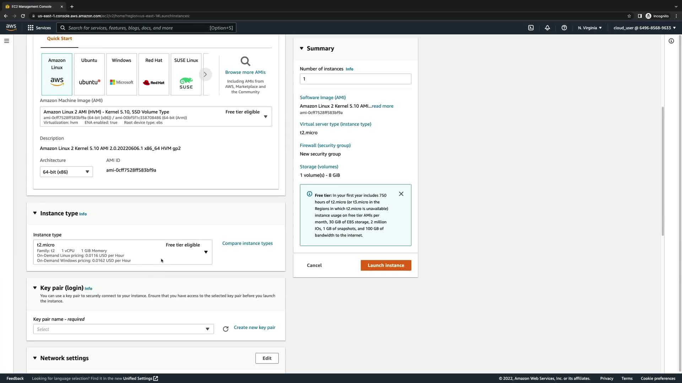Open the Key pair name Select dropdown

click(x=123, y=329)
